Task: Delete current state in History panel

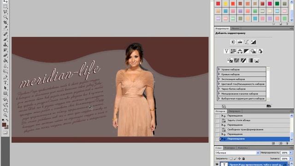Action: (287, 143)
